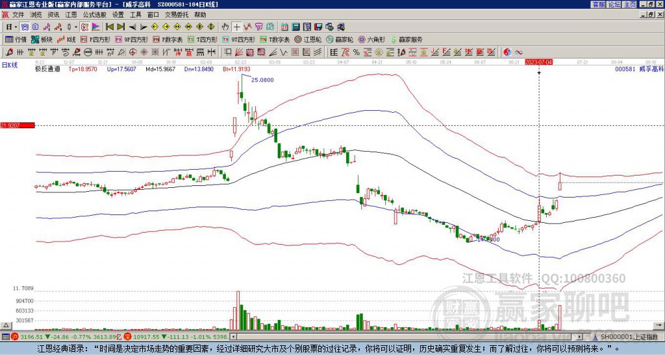Open the 六角形 hexagon tool
Viewport: 665px width, 355px height.
point(371,40)
